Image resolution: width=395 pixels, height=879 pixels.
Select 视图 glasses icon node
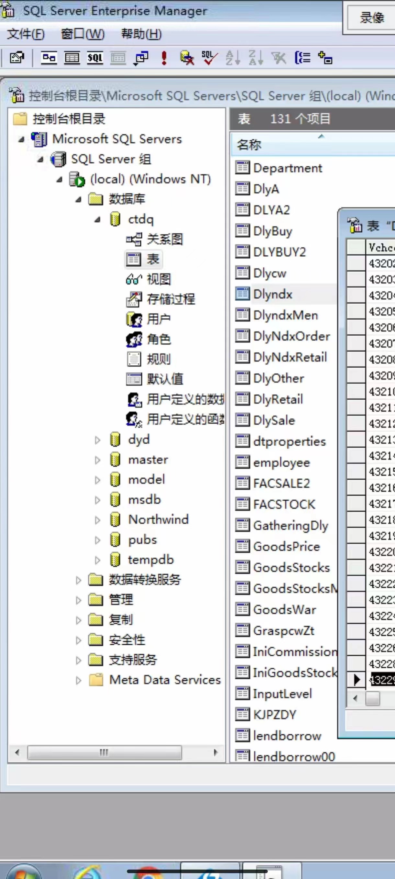point(134,279)
